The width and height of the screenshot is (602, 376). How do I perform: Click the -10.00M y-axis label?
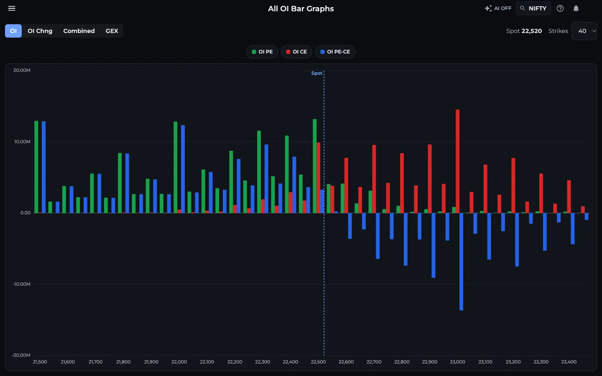coord(21,284)
